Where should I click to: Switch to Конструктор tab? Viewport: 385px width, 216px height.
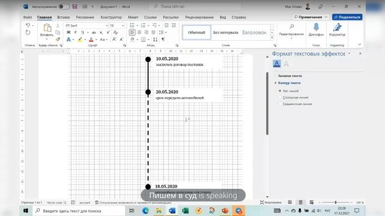pos(111,17)
